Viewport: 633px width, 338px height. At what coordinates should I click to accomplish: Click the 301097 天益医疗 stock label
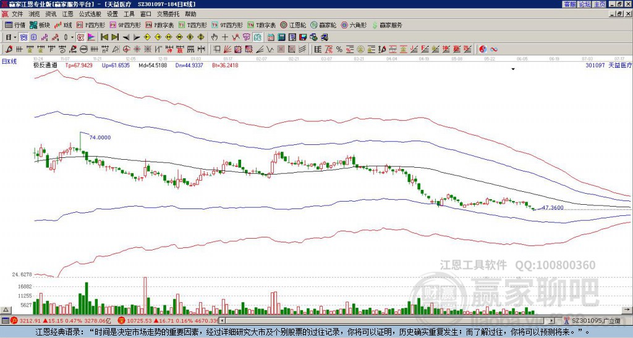(608, 65)
